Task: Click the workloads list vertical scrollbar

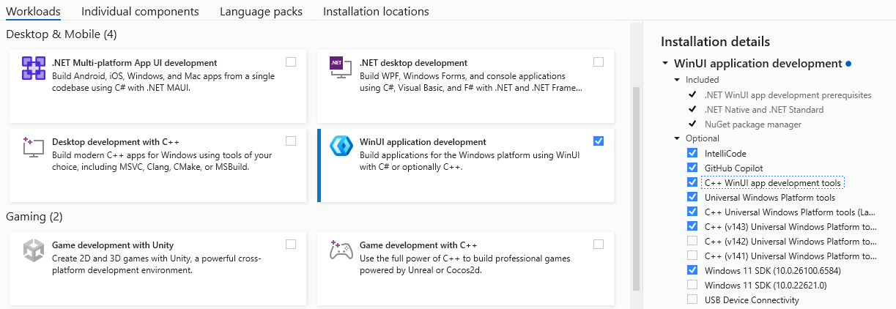Action: (636, 146)
